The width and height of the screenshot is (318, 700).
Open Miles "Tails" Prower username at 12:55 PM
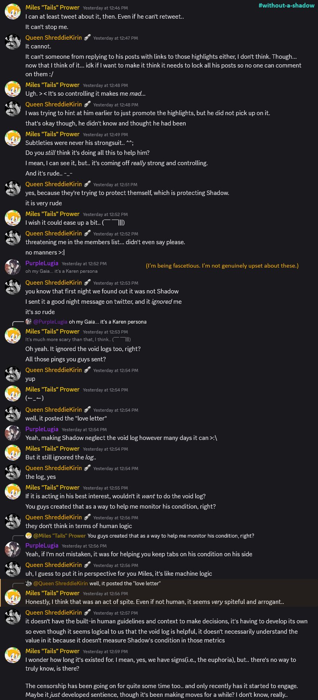click(x=52, y=488)
